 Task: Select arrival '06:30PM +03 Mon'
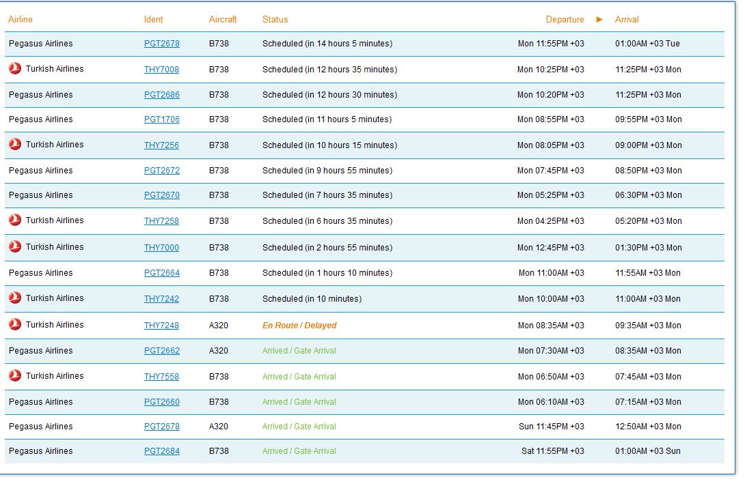coord(649,195)
